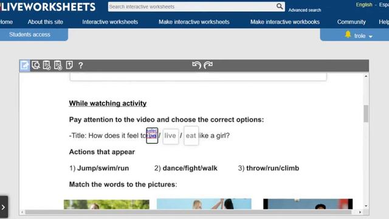Screen dimensions: 389x219
Task: Click the scroll right arrow
Action: 360,212
